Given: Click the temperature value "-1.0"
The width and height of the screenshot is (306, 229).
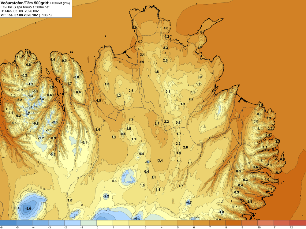Looking at the screenshot, I should 221,212.
